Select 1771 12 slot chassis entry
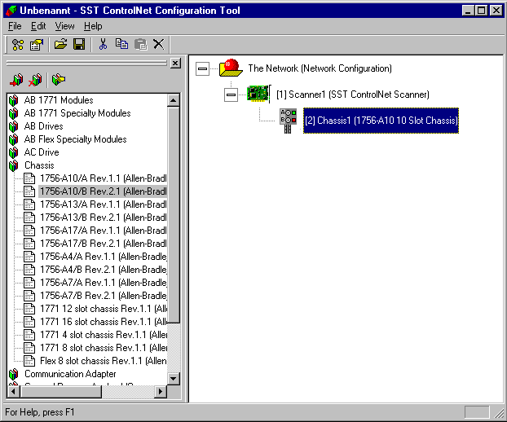The width and height of the screenshot is (507, 422). pos(104,309)
